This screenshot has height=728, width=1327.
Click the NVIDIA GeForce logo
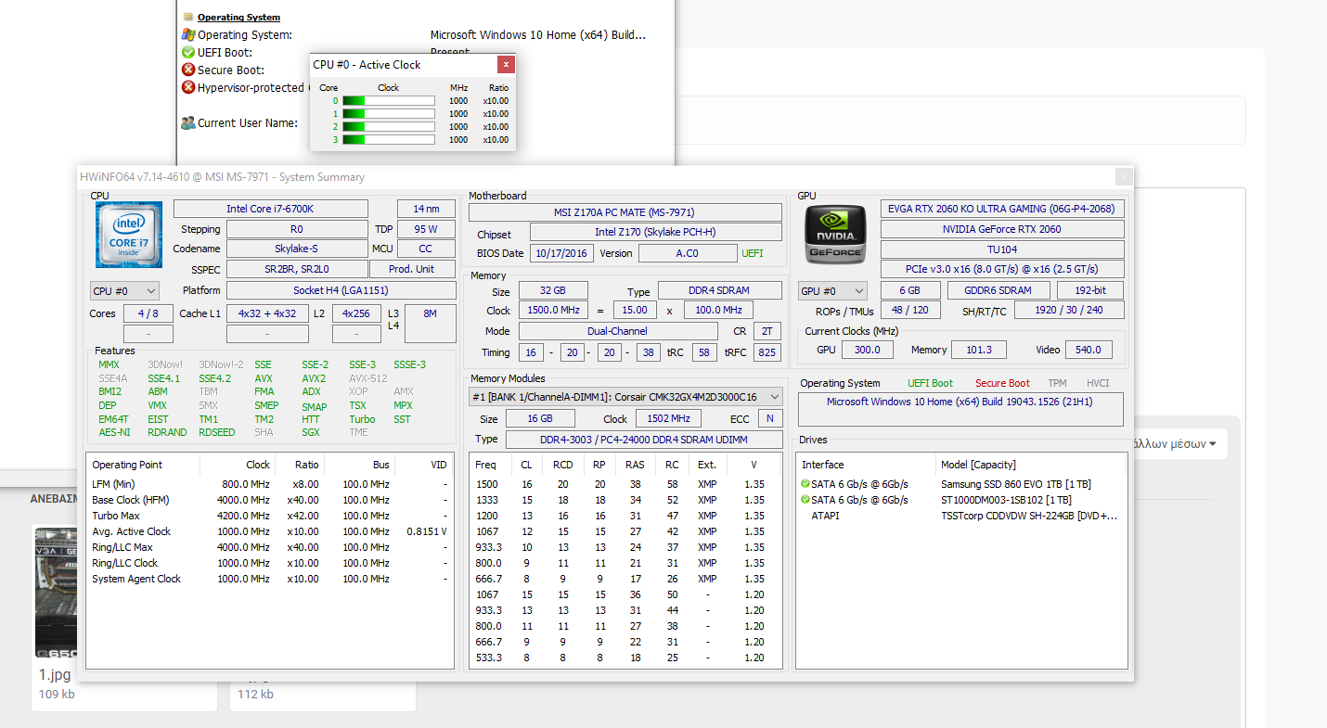(833, 235)
